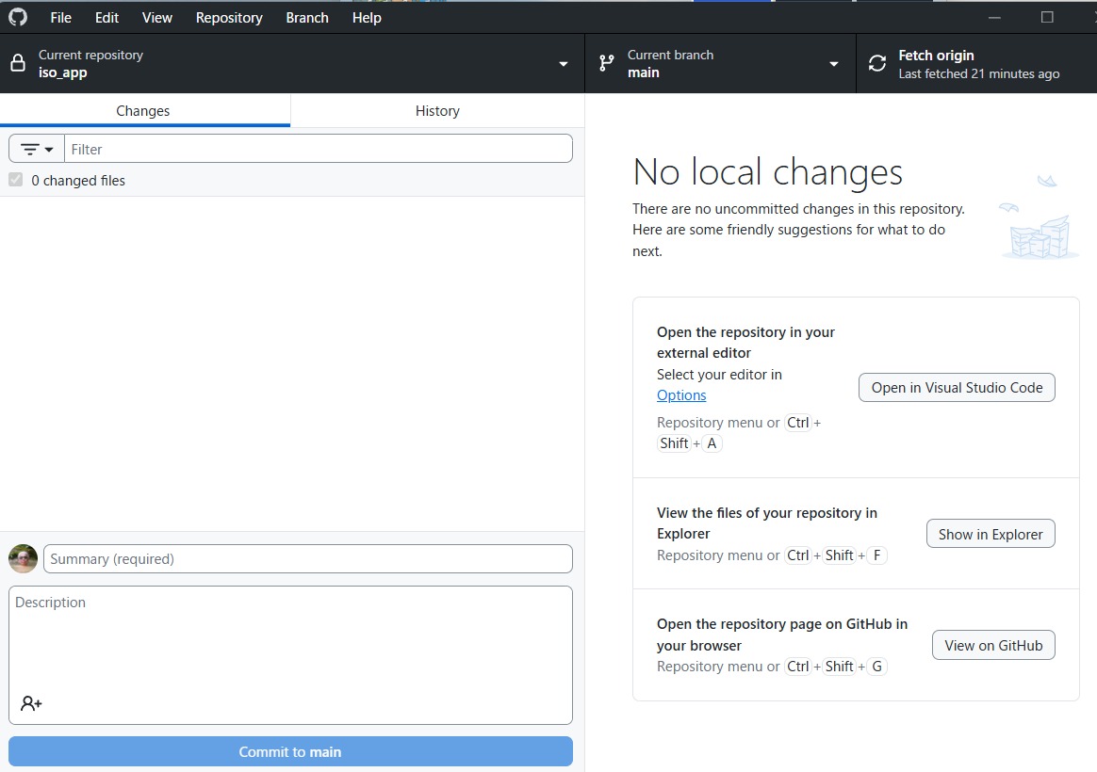
Task: Toggle the 0 changed files checkbox
Action: pos(16,180)
